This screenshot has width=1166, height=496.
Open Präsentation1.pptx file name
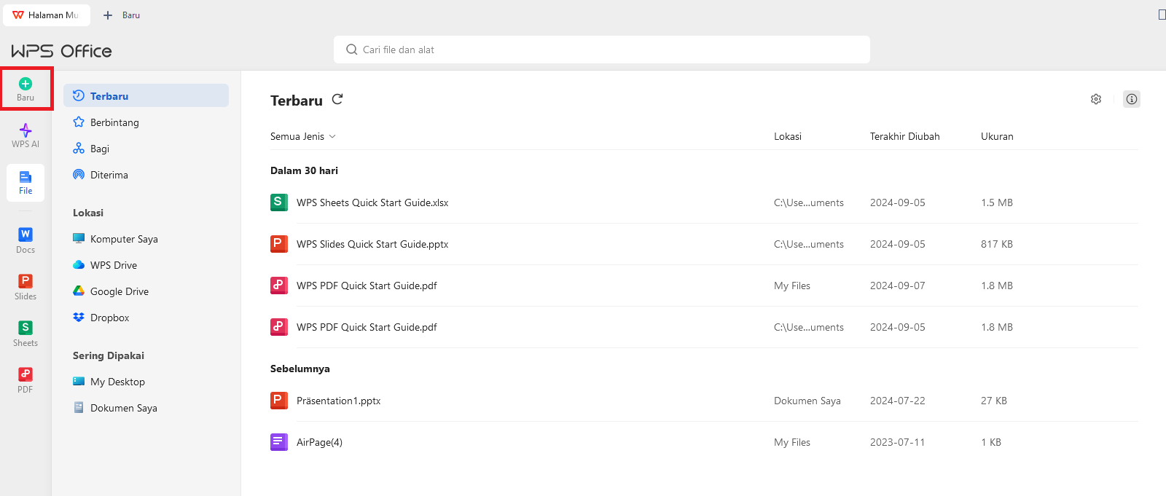pyautogui.click(x=339, y=401)
